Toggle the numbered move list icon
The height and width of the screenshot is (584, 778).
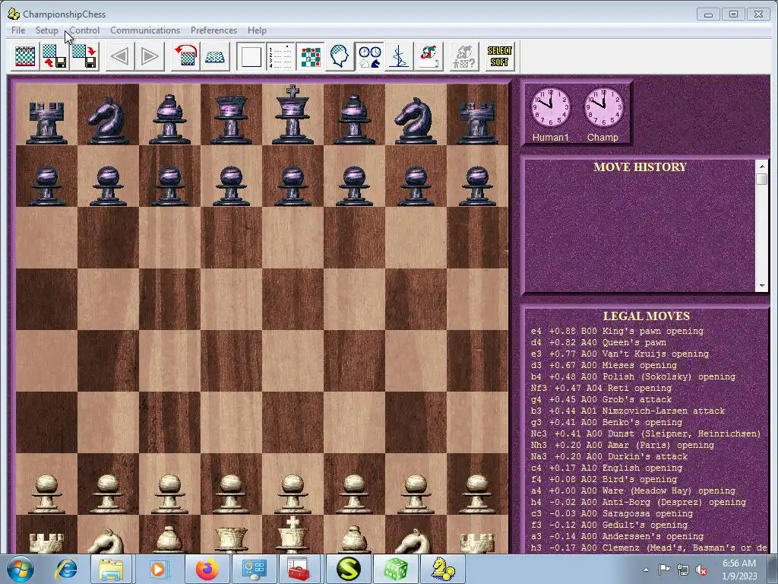pyautogui.click(x=281, y=56)
